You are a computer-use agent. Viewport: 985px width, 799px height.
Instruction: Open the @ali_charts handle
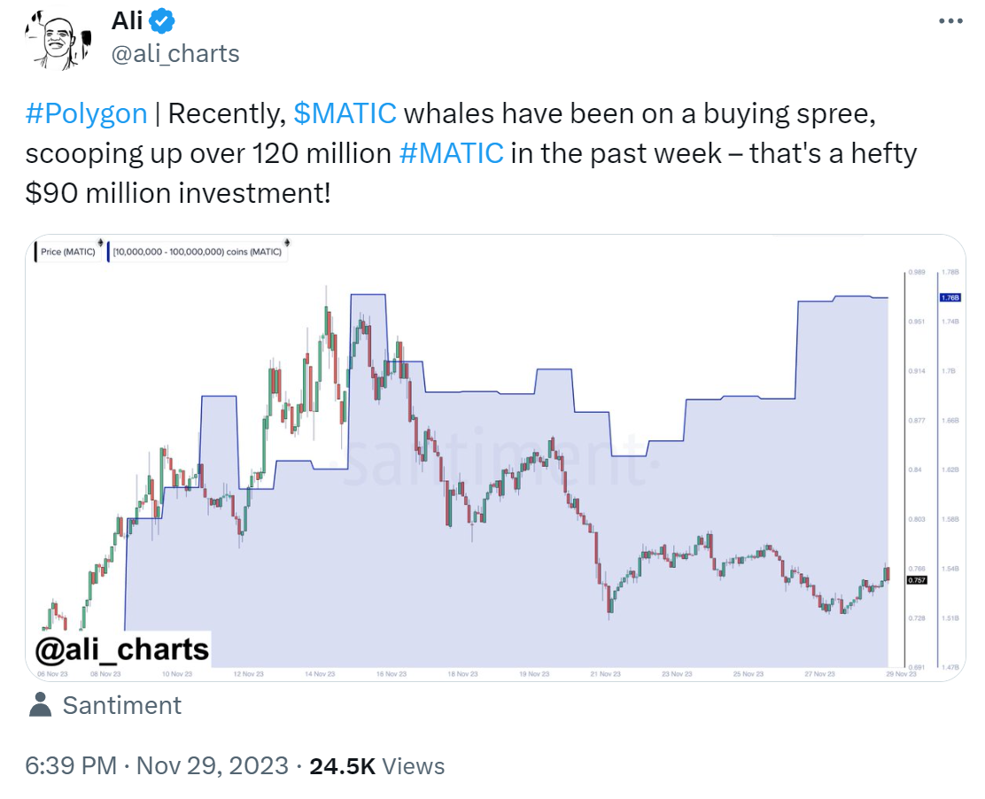(x=175, y=54)
